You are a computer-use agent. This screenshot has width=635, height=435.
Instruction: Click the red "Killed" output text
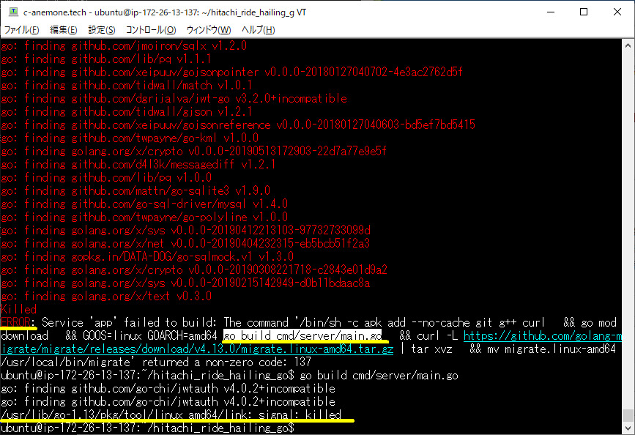point(19,309)
